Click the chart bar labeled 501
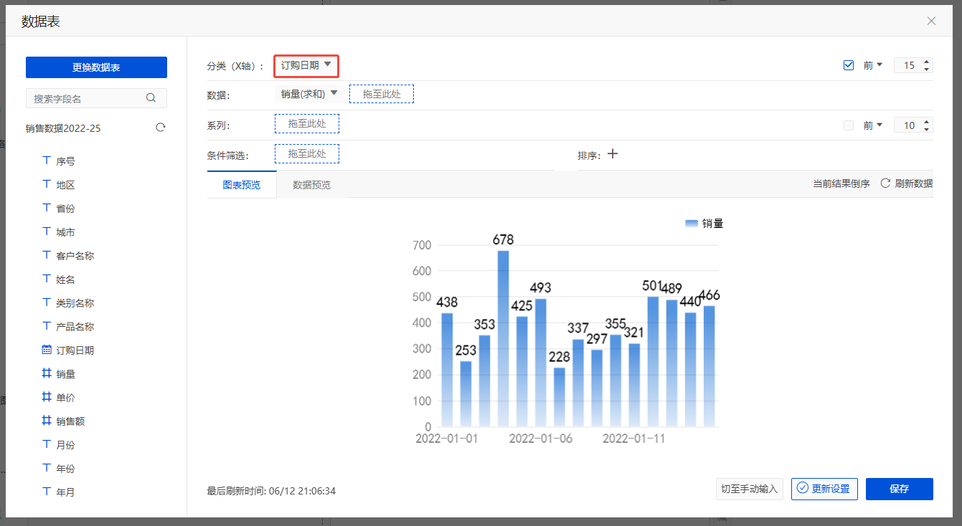Screen dimensions: 962x526 point(653,362)
